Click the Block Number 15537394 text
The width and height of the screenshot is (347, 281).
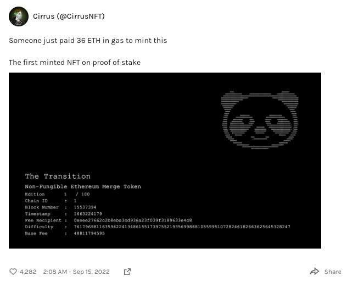(x=60, y=207)
